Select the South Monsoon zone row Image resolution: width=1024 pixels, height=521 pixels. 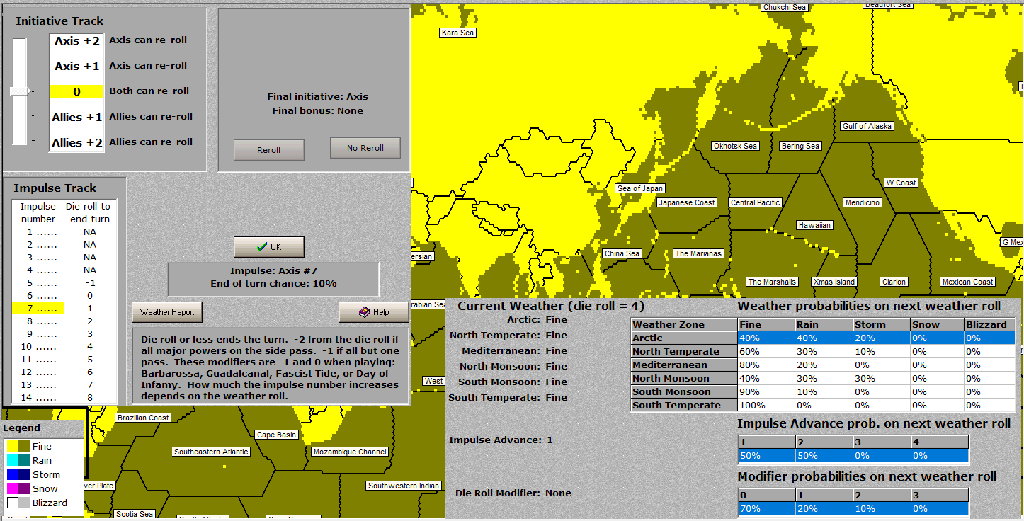point(823,391)
